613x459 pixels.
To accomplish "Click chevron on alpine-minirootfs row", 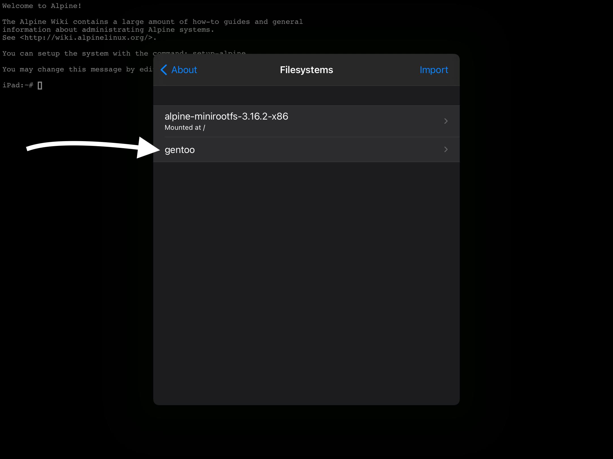I will coord(446,121).
